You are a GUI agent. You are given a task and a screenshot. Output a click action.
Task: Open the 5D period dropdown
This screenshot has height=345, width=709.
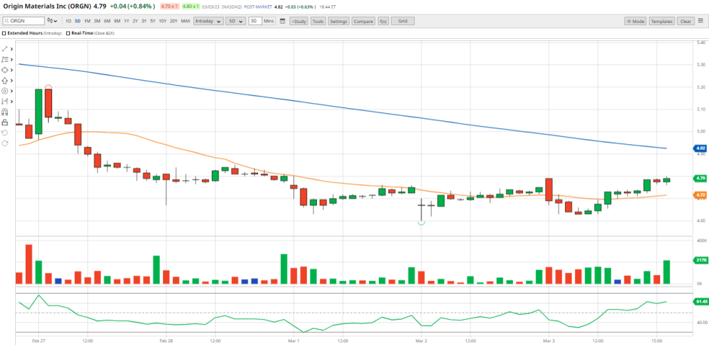click(x=236, y=21)
